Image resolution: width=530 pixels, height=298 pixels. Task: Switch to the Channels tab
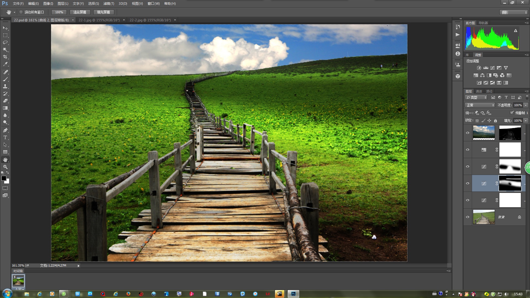(479, 91)
